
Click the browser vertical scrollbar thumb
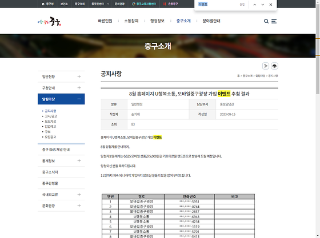(318, 49)
